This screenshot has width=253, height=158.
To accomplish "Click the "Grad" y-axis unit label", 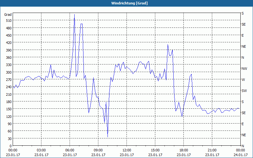I will pyautogui.click(x=8, y=15).
